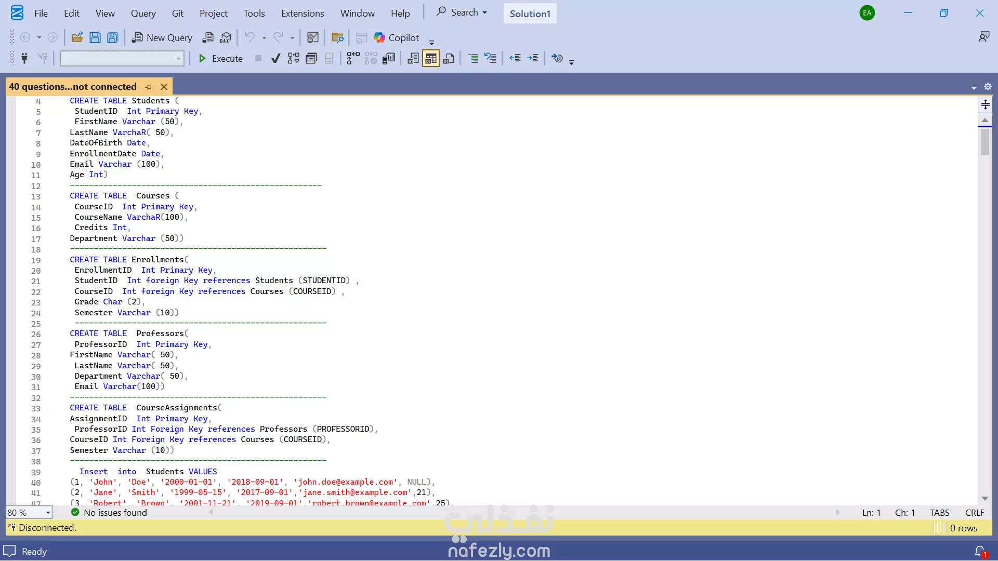
Task: Connect the query to a server
Action: [24, 58]
